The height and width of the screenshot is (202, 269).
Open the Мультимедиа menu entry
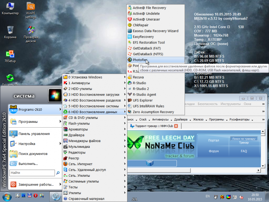pyautogui.click(x=95, y=146)
